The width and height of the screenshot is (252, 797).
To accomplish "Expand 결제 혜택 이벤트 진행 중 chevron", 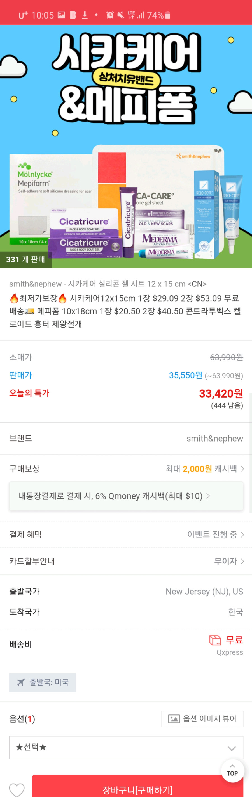I will click(x=242, y=534).
